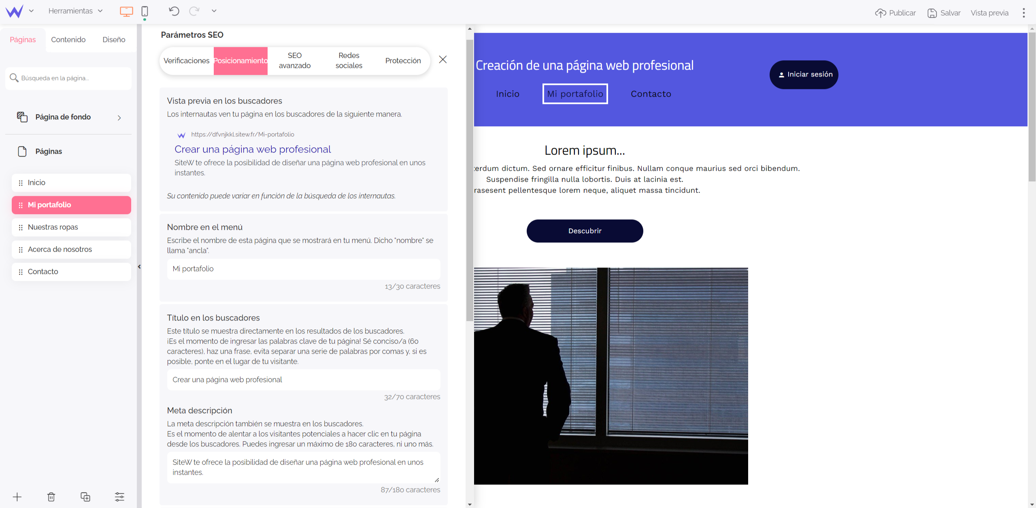
Task: Undo the last action
Action: (174, 11)
